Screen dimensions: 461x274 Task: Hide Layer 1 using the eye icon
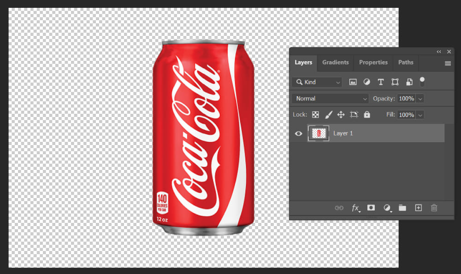point(299,134)
